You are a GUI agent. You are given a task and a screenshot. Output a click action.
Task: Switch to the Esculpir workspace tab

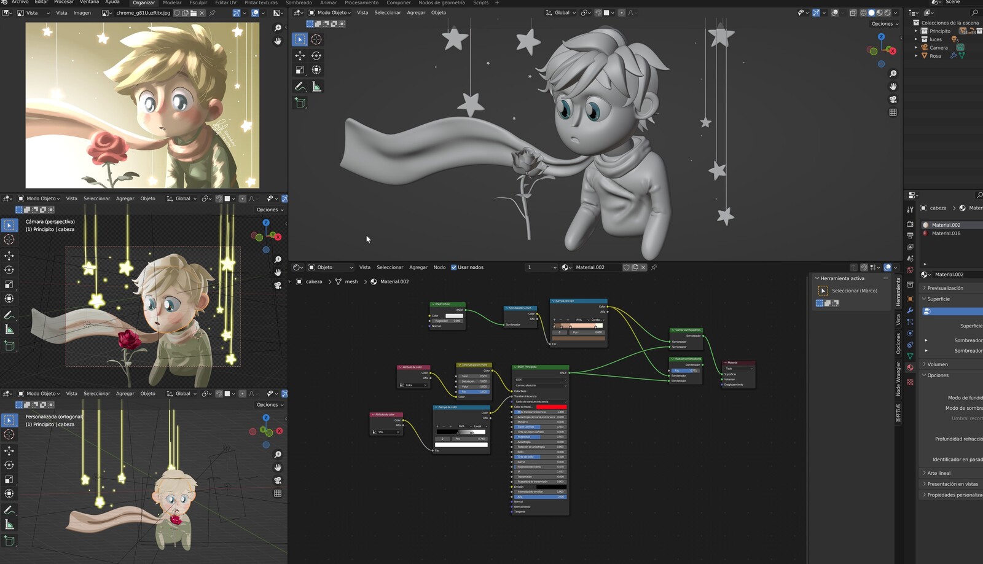click(198, 2)
